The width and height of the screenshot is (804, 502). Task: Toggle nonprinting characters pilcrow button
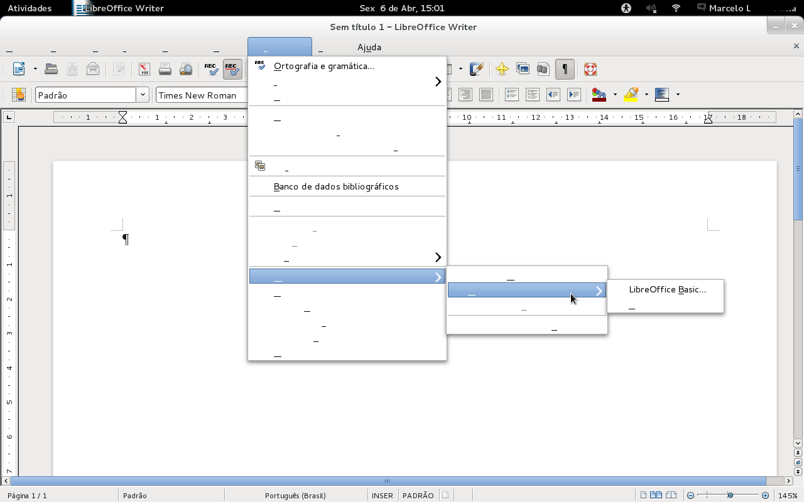565,69
